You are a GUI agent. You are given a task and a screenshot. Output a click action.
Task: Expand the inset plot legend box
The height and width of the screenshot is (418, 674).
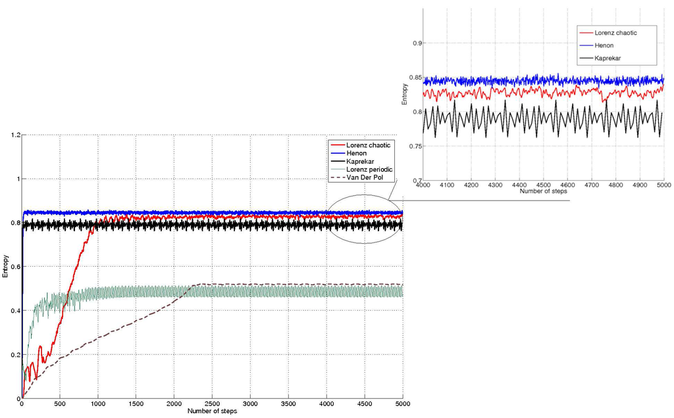pos(615,45)
